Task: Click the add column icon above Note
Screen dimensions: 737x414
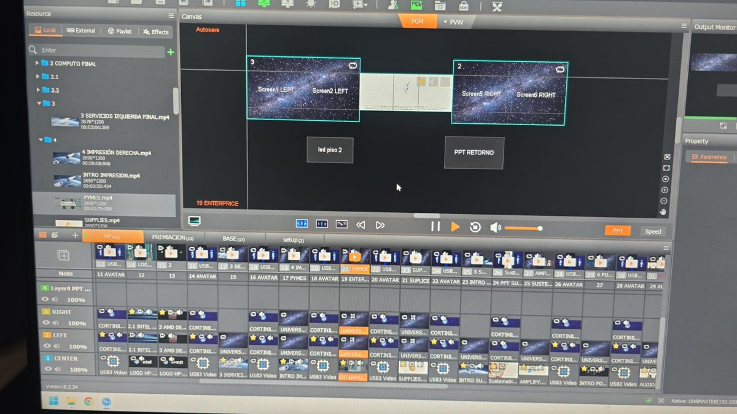Action: 63,255
